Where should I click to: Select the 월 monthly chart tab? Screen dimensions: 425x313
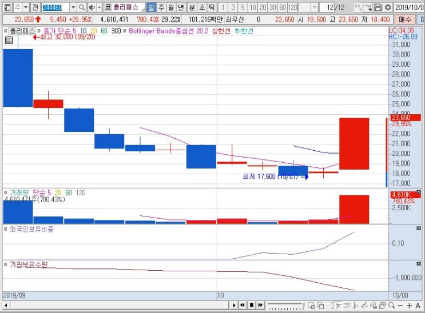[171, 7]
